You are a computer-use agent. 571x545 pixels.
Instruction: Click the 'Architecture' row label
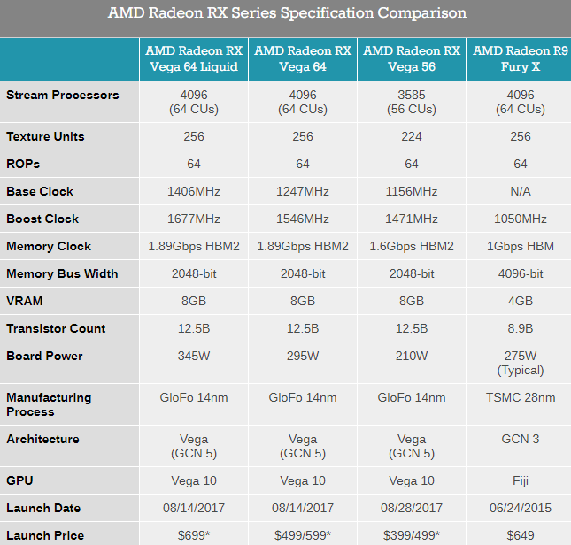pyautogui.click(x=42, y=439)
